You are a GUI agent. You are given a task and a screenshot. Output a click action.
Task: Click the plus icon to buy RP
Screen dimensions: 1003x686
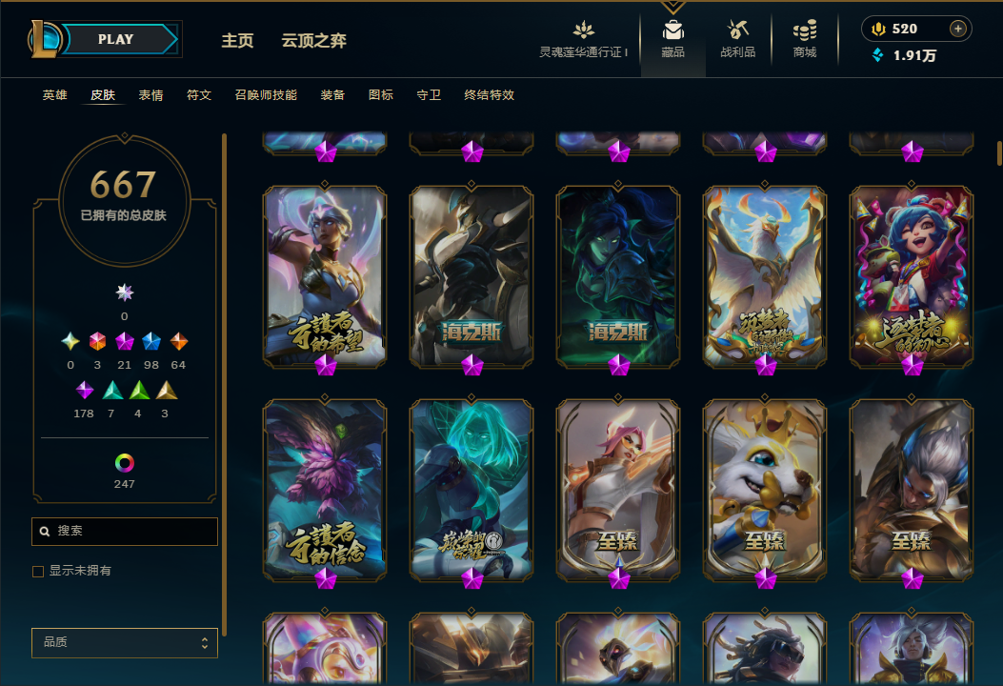click(x=957, y=29)
